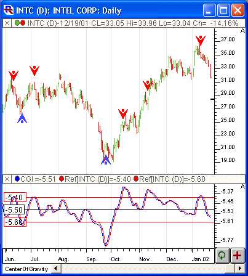Click the Jun. label on time axis
Viewport: 248px width, 276px height.
coord(10,259)
